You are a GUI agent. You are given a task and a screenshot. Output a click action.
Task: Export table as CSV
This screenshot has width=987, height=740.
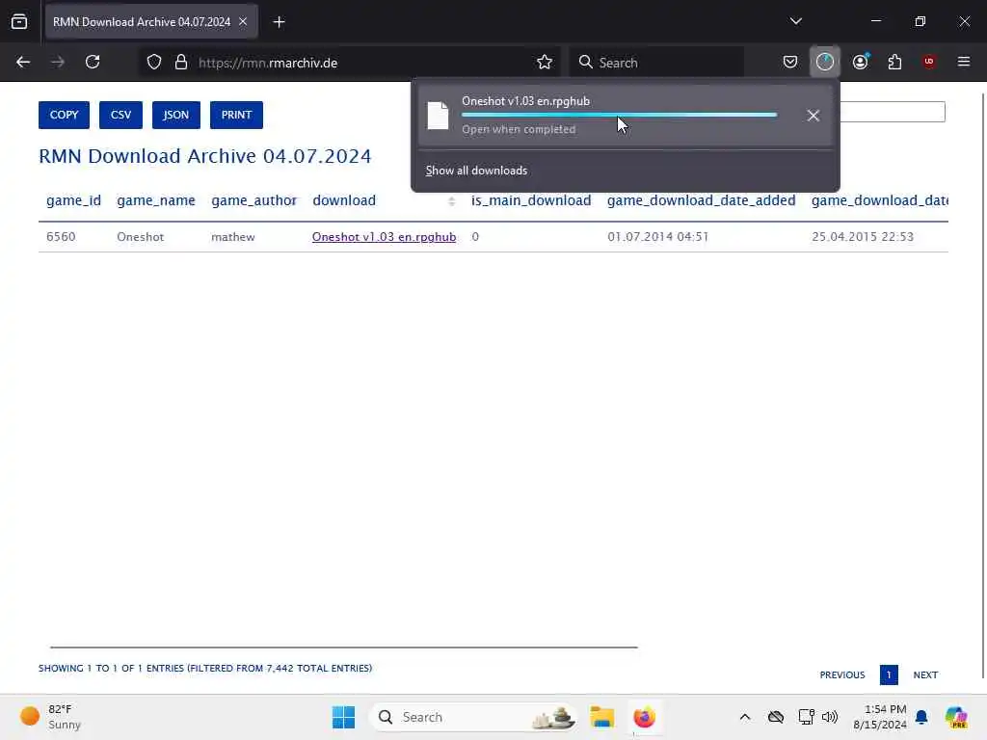click(x=120, y=116)
